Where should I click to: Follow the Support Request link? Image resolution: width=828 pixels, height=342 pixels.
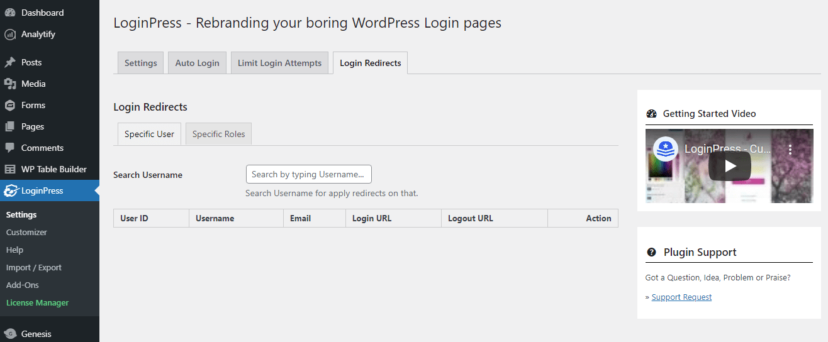click(x=681, y=297)
